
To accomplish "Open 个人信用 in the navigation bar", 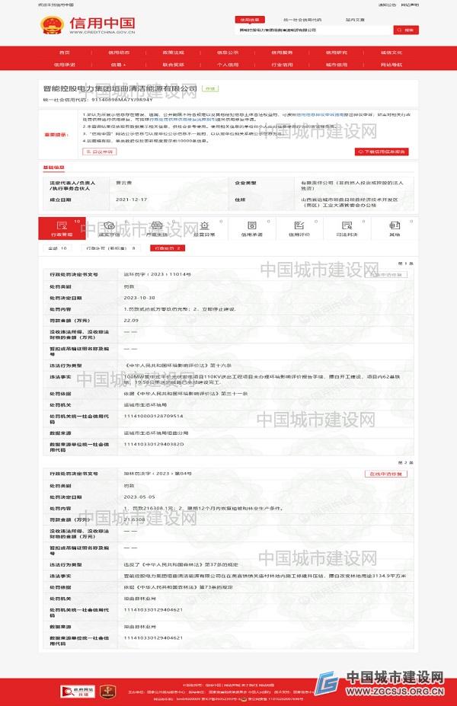I will 228,65.
